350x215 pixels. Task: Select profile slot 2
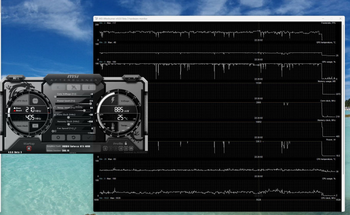111,148
